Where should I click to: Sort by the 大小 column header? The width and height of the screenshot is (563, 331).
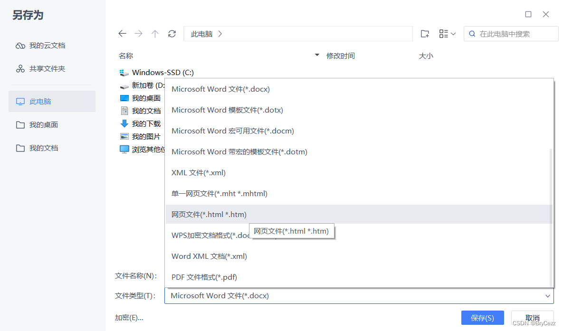pos(426,56)
